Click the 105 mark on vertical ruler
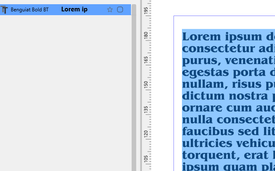The height and width of the screenshot is (171, 275). tap(146, 159)
